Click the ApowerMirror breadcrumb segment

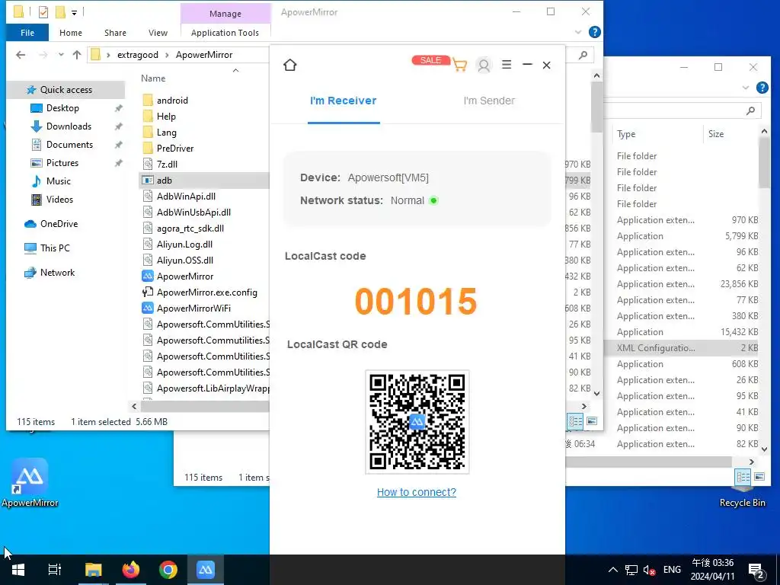click(204, 55)
